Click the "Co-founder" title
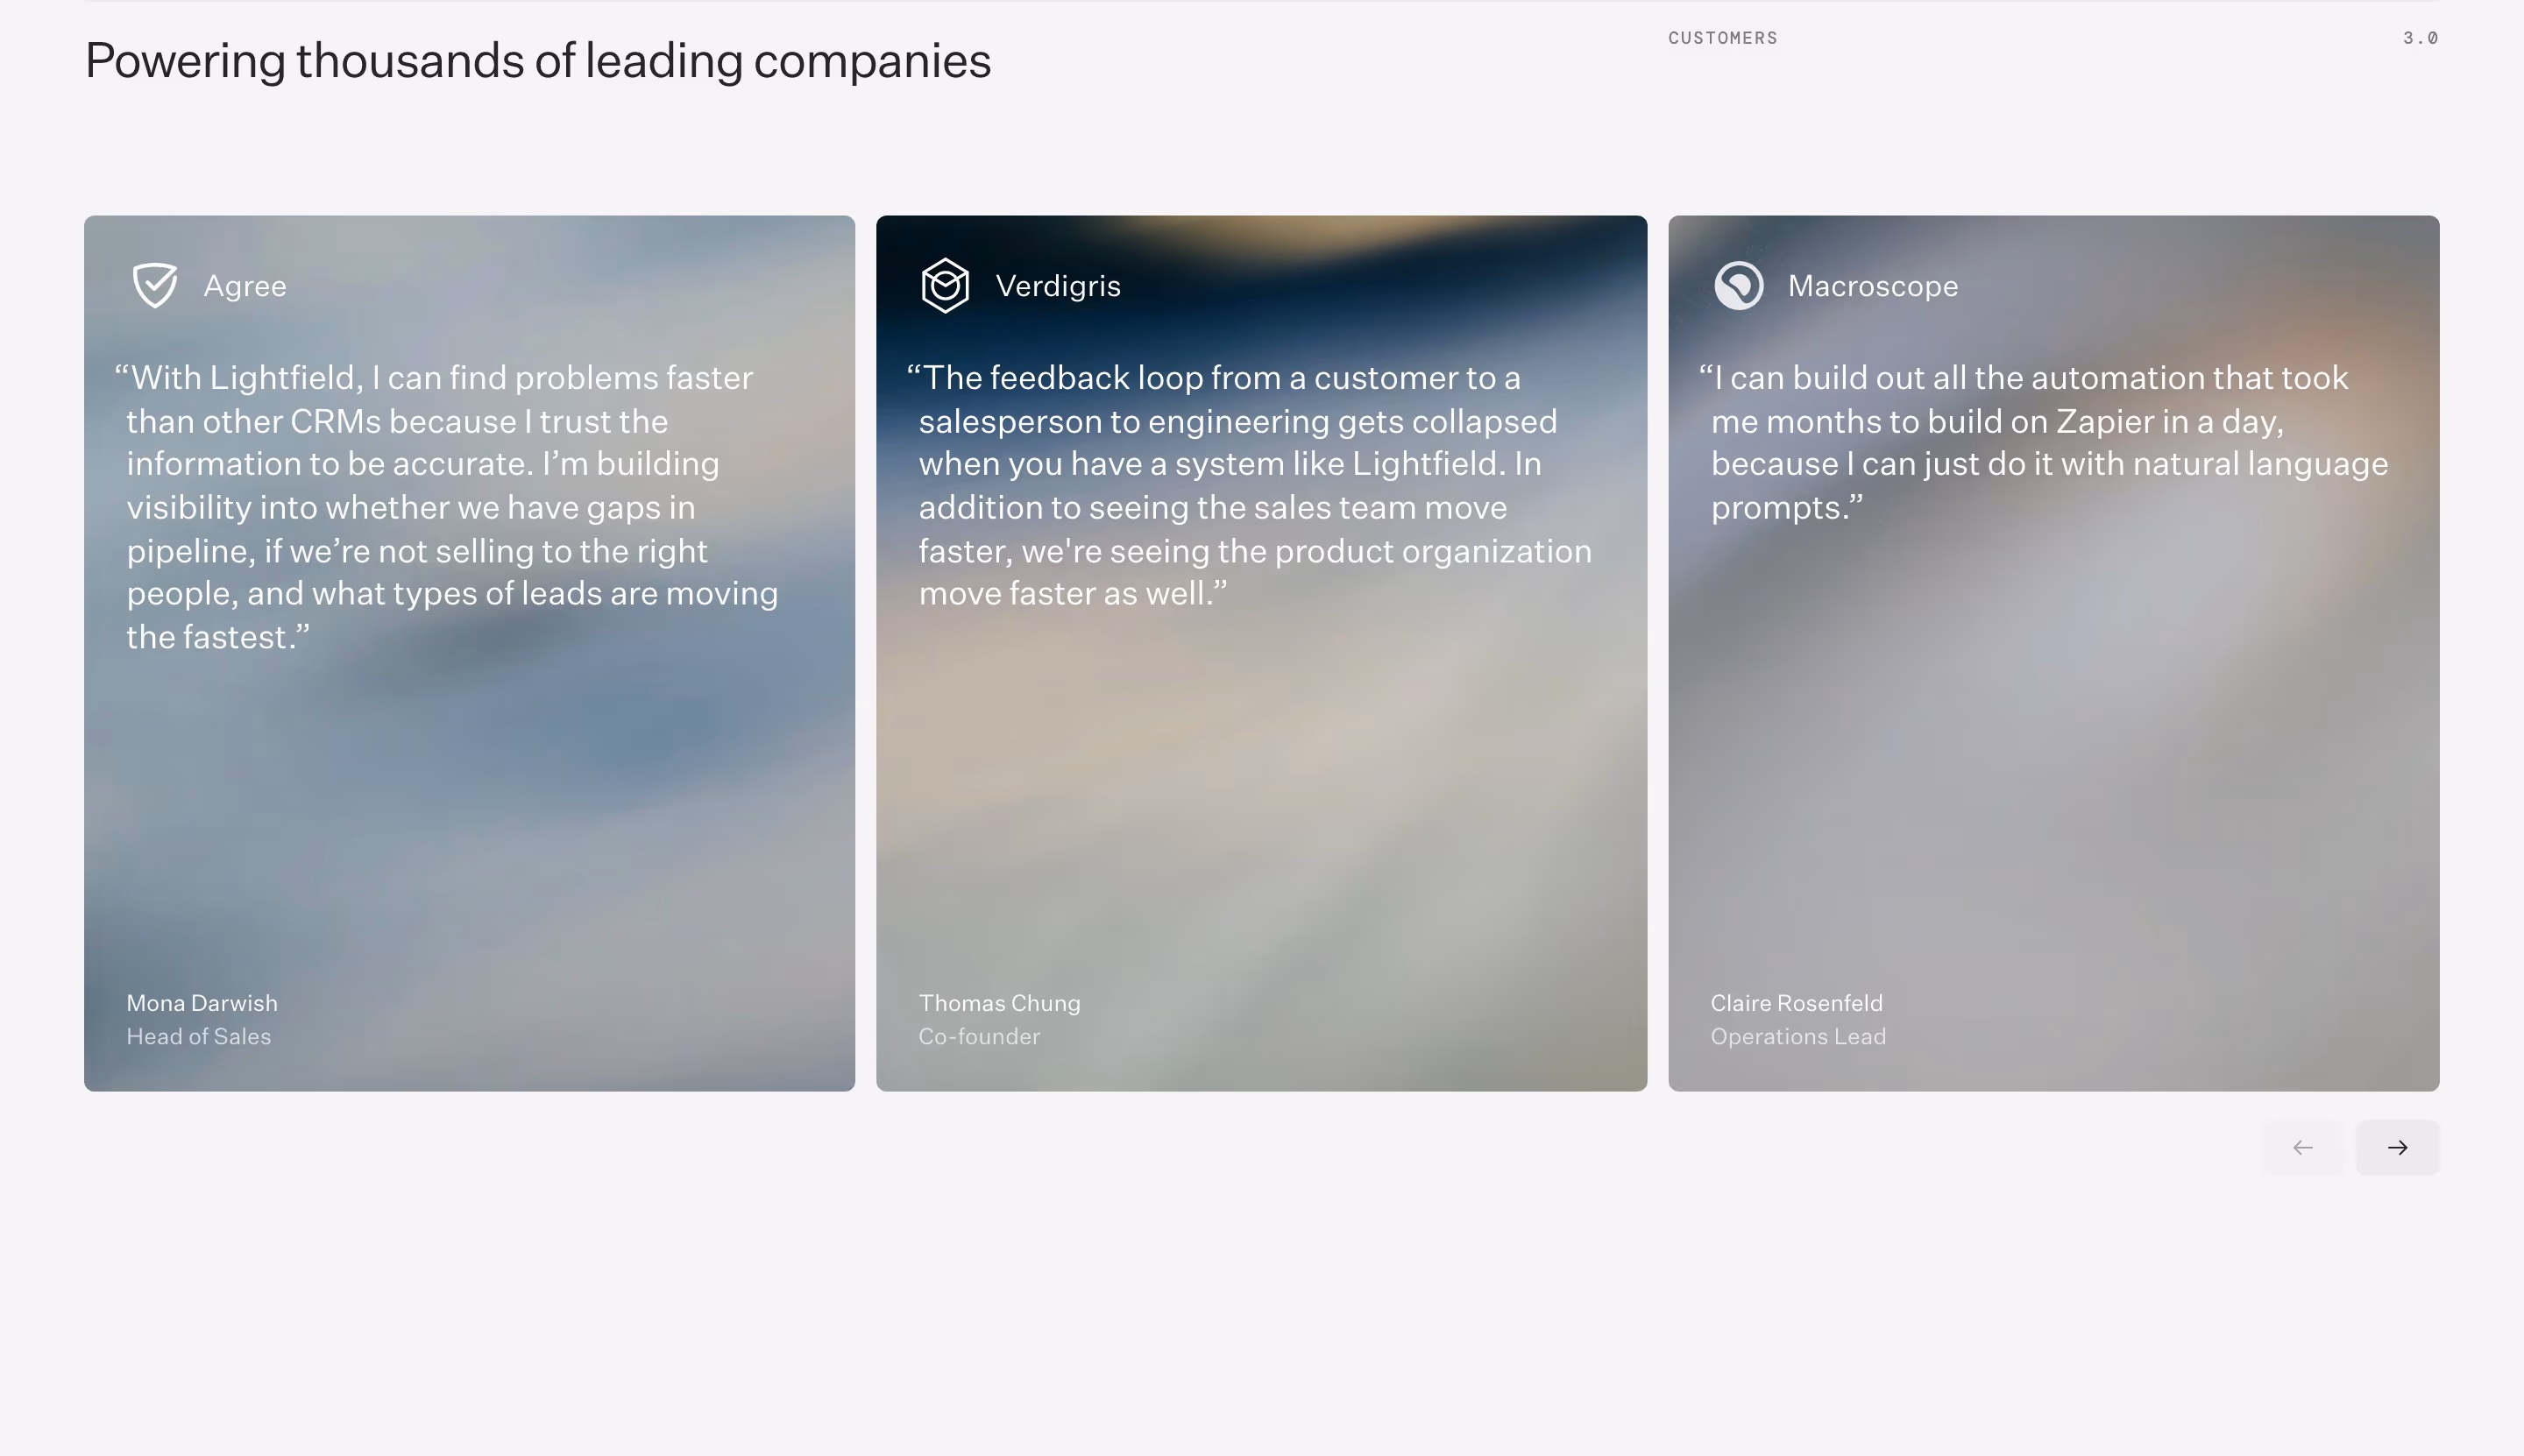This screenshot has width=2524, height=1456. coord(980,1037)
